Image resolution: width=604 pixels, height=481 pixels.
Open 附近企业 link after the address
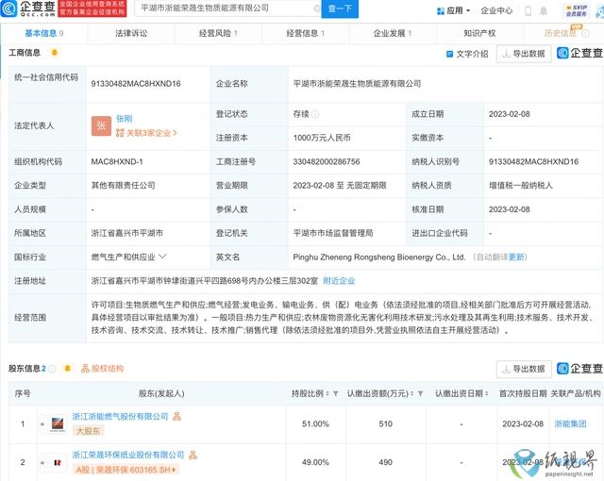point(339,281)
